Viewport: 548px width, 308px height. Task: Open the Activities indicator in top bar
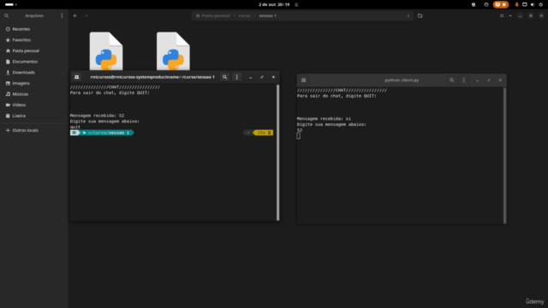[11, 4]
